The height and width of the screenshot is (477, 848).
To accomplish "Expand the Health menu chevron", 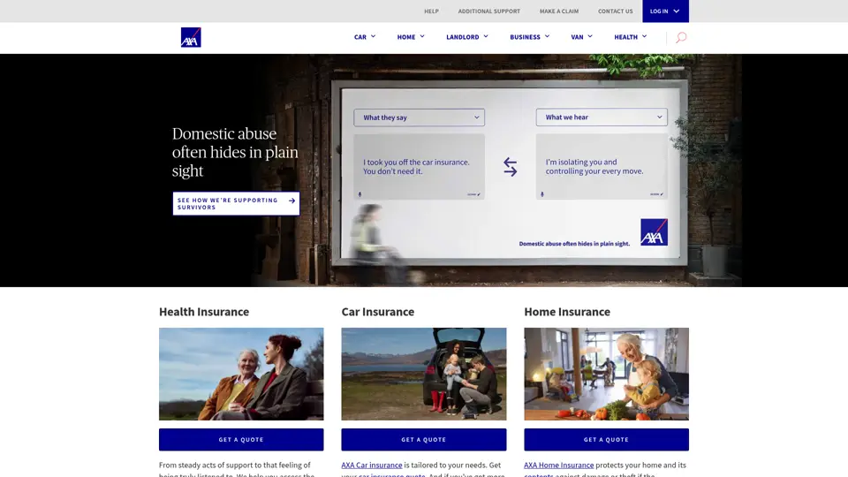I will (x=645, y=36).
